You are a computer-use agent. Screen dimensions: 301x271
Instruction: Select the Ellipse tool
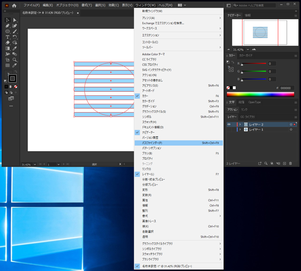point(8,31)
